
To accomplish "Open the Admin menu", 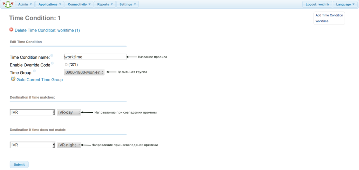I will coord(25,4).
